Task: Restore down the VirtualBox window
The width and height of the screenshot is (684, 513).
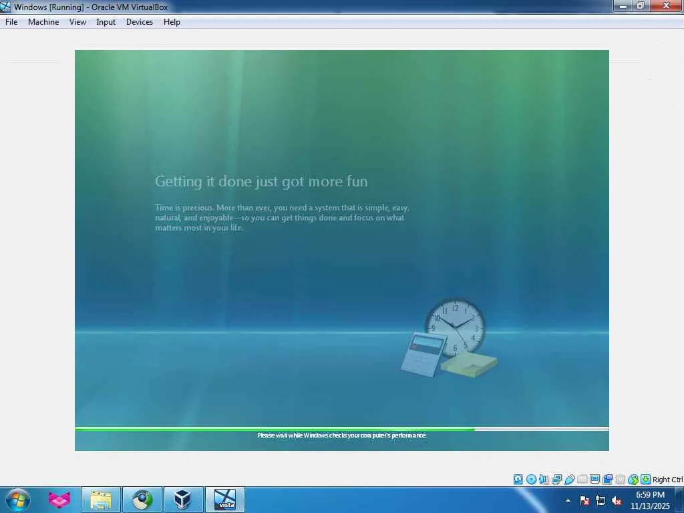Action: (641, 5)
